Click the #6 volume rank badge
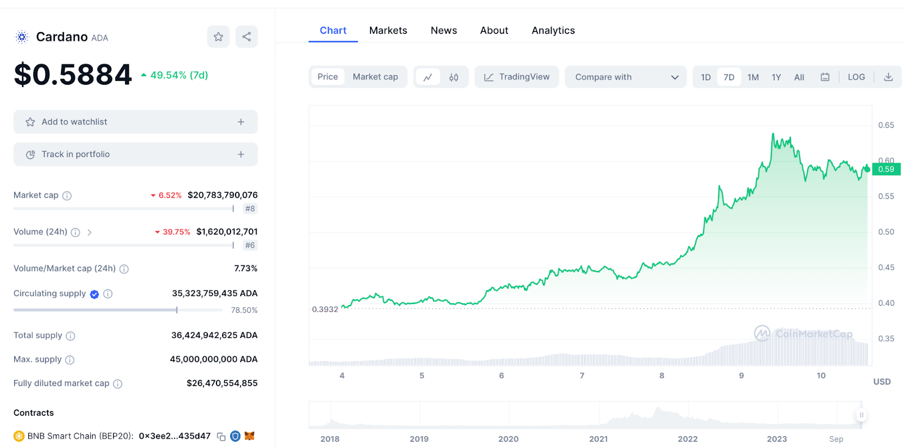 (x=250, y=245)
